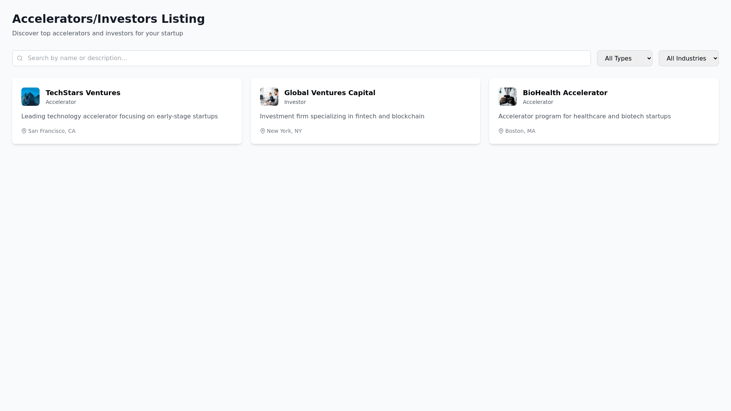Open the All Types dropdown
Screen dimensions: 731x411
point(624,58)
